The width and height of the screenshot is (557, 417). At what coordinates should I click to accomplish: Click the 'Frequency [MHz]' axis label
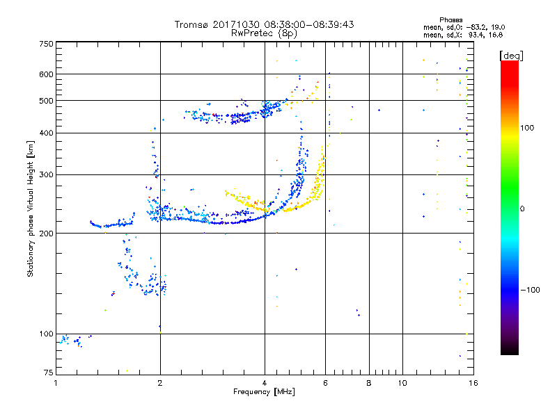click(264, 392)
